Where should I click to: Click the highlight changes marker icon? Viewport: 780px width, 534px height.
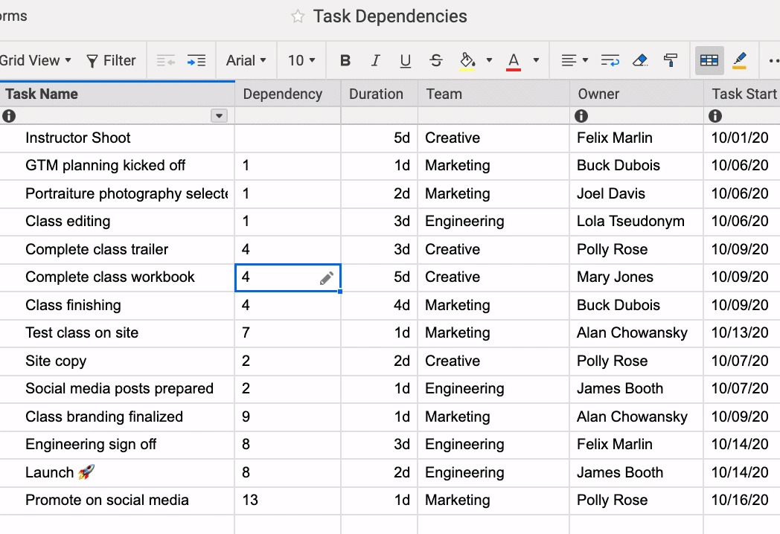[x=739, y=61]
